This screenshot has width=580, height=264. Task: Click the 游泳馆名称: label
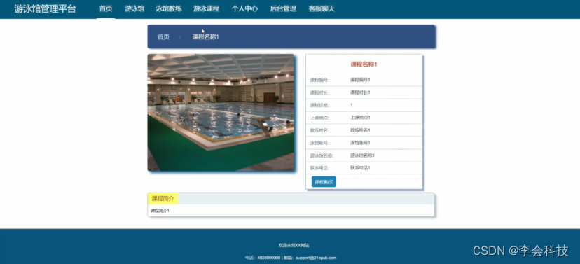coord(322,155)
